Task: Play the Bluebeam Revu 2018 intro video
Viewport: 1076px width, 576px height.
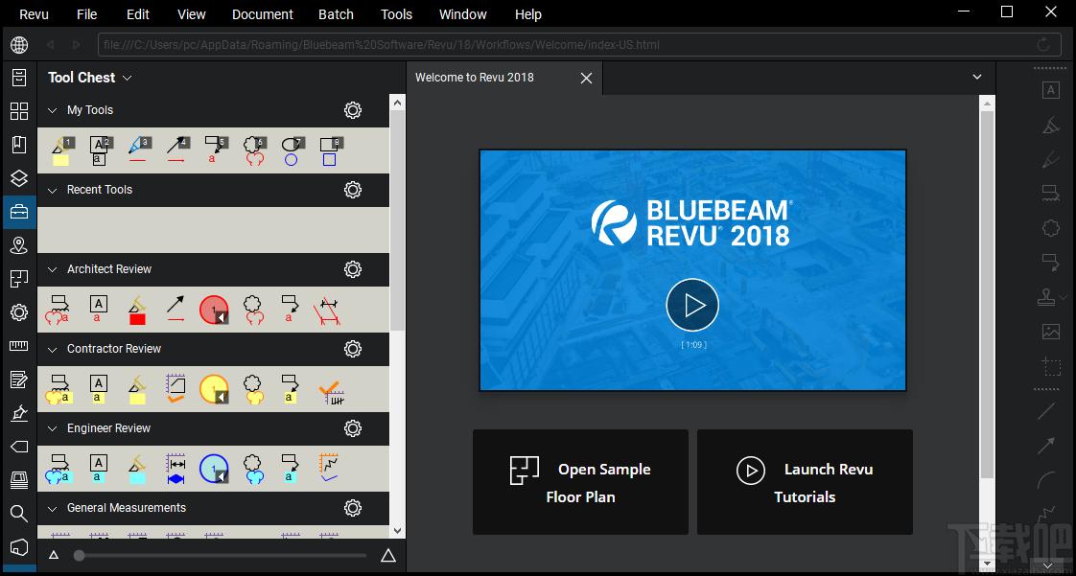Action: 692,305
